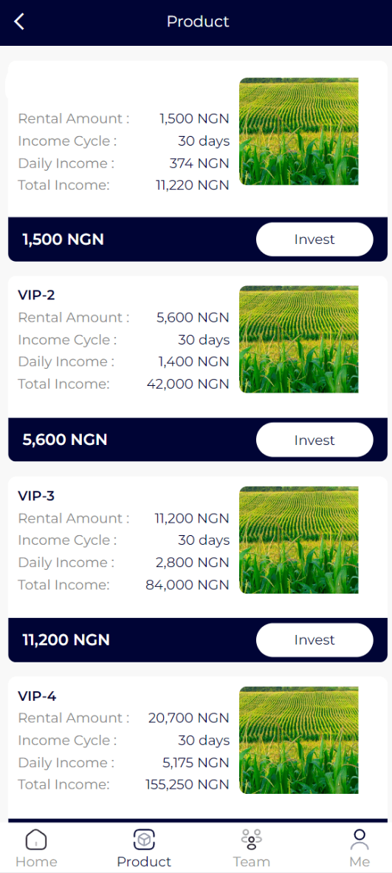The width and height of the screenshot is (392, 873).
Task: Select the Product cube icon
Action: pos(144,838)
